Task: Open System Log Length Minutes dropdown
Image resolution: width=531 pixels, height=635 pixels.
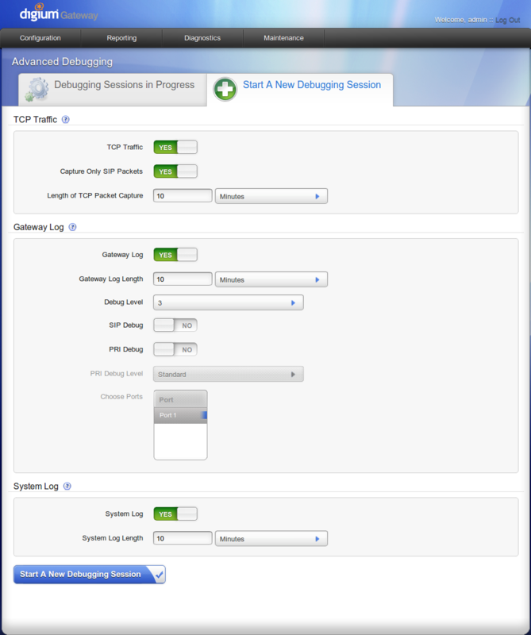Action: coord(271,539)
